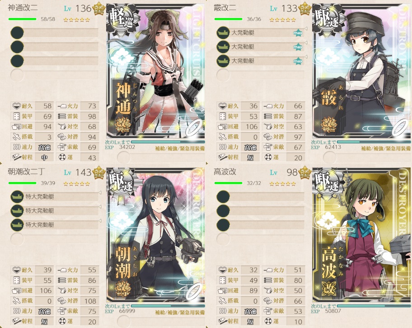
Task: Click Asashio's 対潜 108 stat row
Action: [x=78, y=301]
